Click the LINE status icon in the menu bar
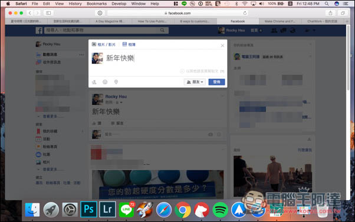Screen dimensions: 355x222 [184, 4]
